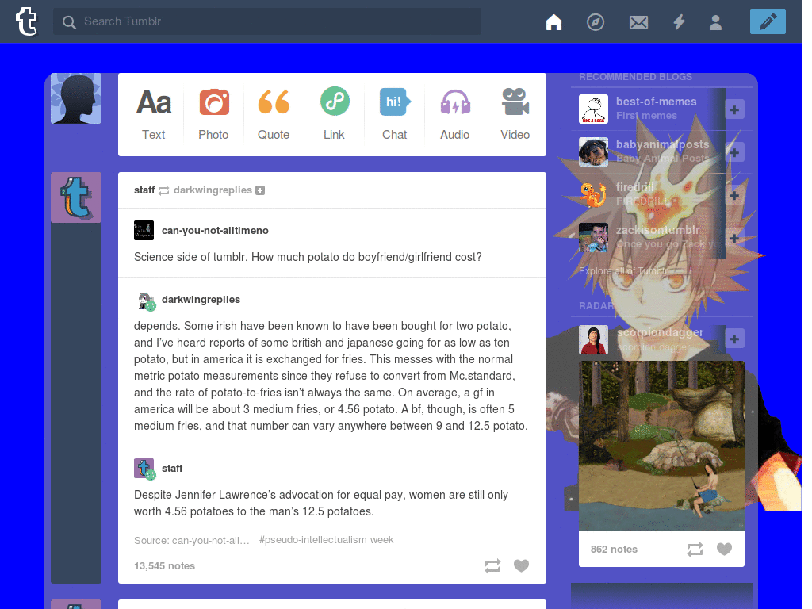Screen dimensions: 812x609
Task: Reblog the Radar post
Action: (x=695, y=549)
